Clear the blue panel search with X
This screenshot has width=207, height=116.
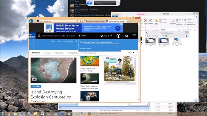(118, 42)
